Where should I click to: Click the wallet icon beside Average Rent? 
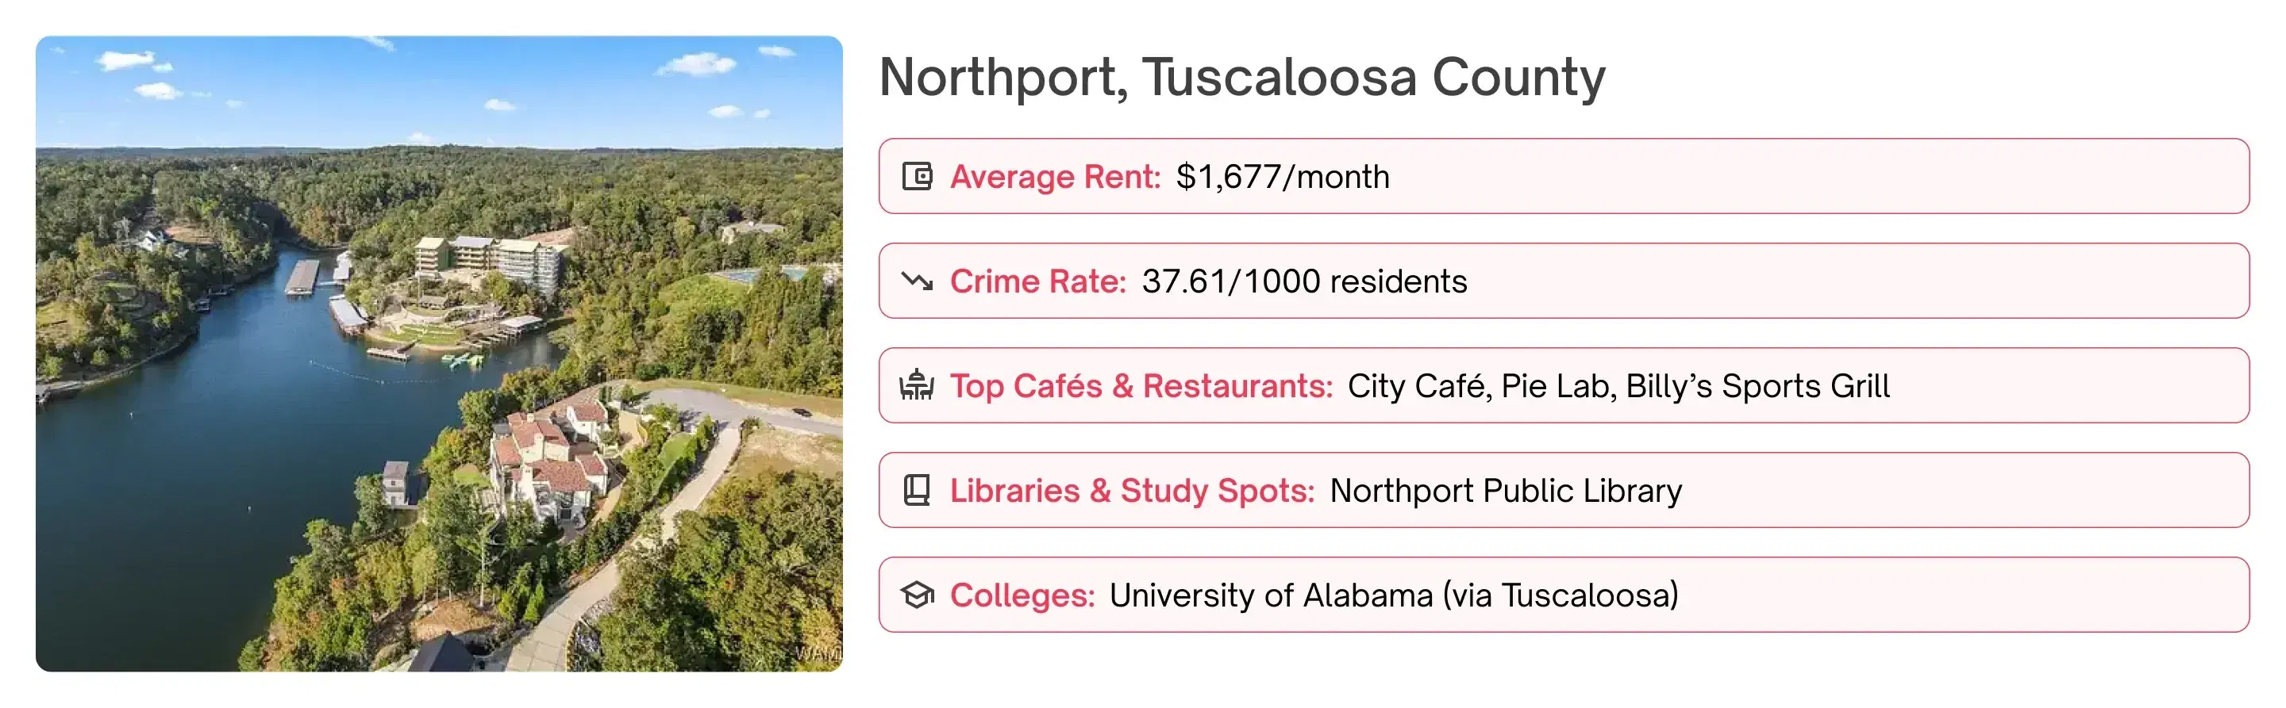(x=917, y=176)
